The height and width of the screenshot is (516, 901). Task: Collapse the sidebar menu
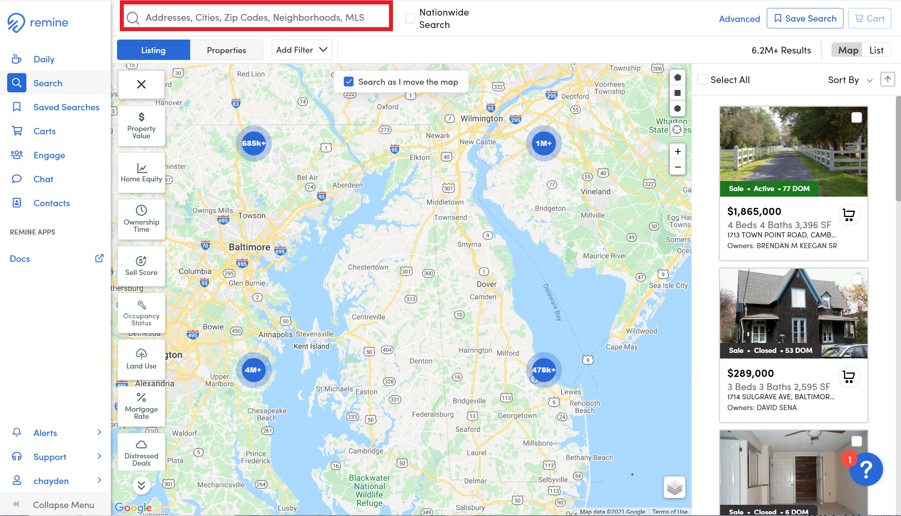pos(55,504)
